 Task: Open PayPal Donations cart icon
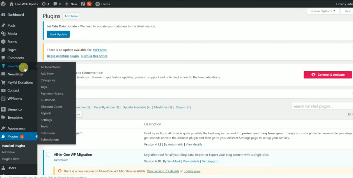(3, 83)
